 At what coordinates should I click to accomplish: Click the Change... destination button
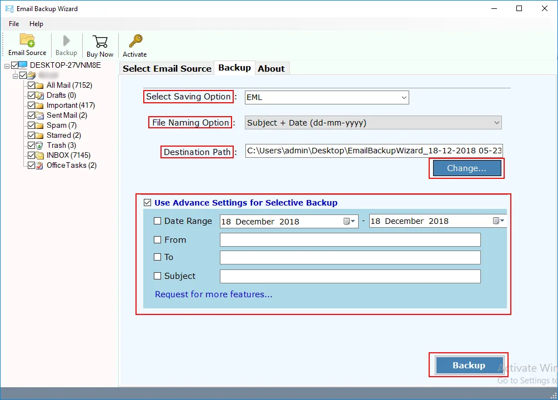(x=466, y=168)
